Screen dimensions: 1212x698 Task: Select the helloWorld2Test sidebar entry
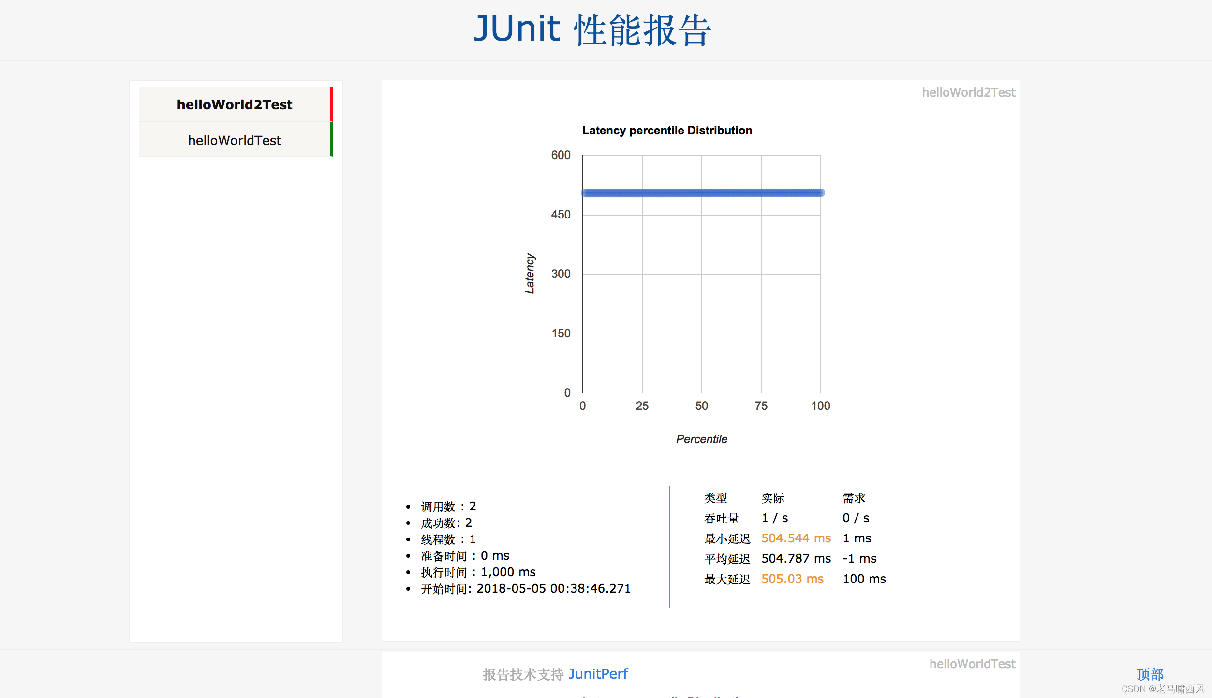click(x=235, y=104)
